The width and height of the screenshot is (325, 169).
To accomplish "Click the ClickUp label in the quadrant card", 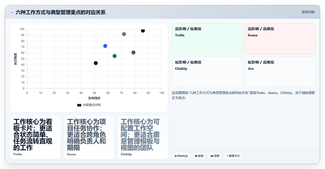I will tap(181, 69).
